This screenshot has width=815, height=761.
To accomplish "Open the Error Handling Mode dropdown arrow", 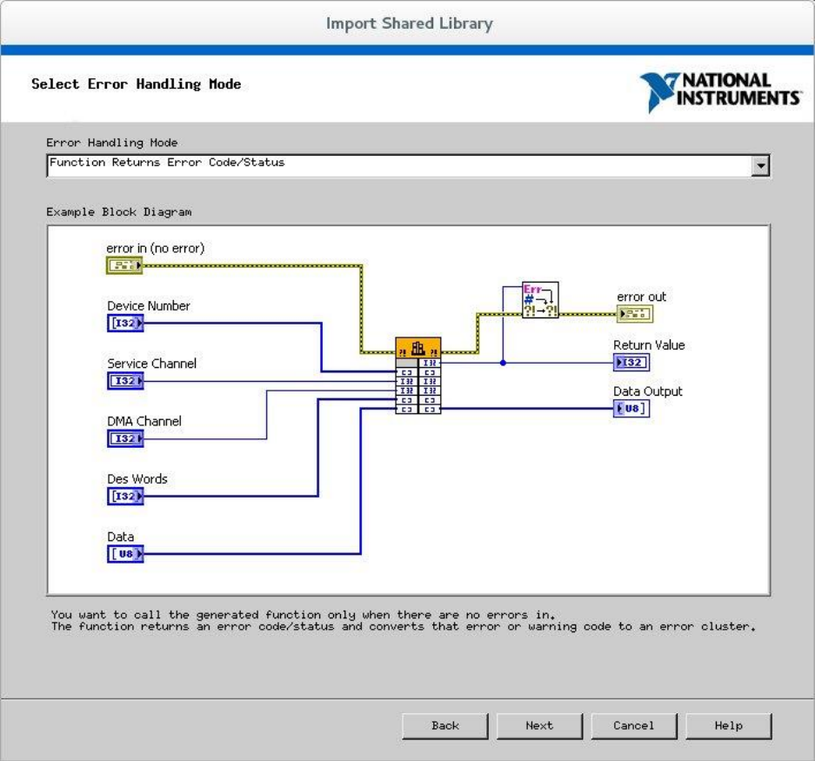I will [760, 166].
